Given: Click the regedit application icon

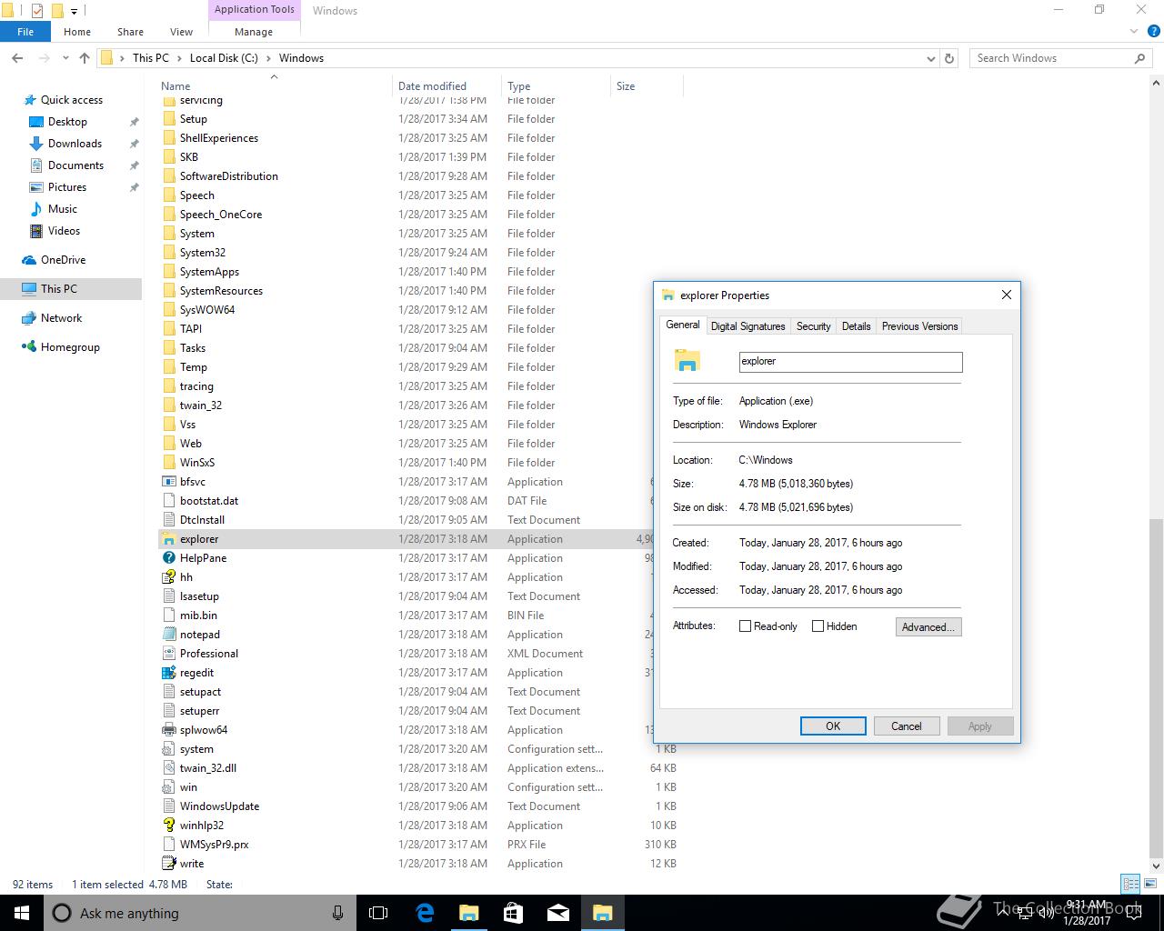Looking at the screenshot, I should [168, 673].
